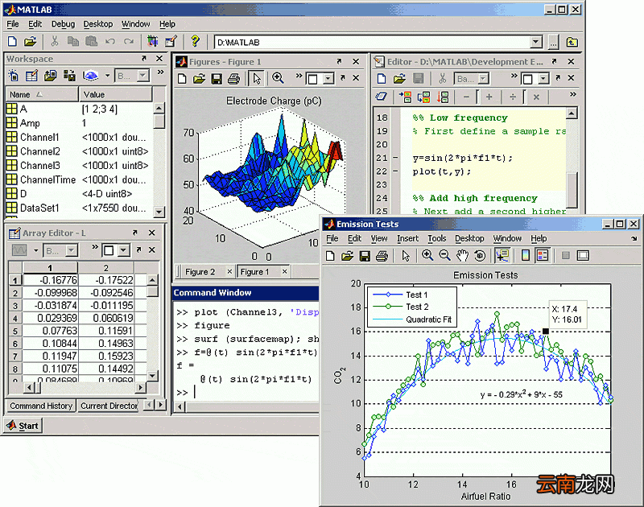Open the plot type dropdown arrow in Workspace toolbar
This screenshot has width=644, height=507.
[x=107, y=76]
